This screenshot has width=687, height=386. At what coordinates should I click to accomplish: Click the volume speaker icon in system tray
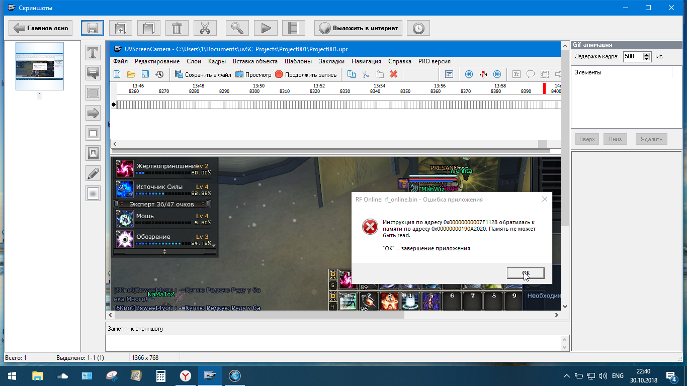coord(603,376)
